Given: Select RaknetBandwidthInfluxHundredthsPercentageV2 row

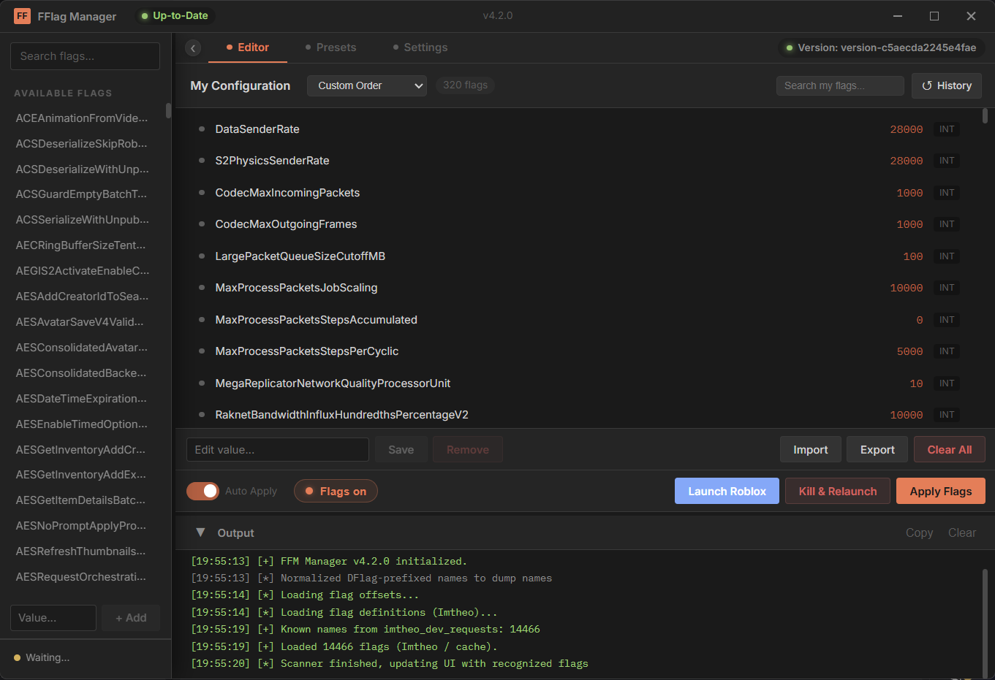Looking at the screenshot, I should click(579, 415).
